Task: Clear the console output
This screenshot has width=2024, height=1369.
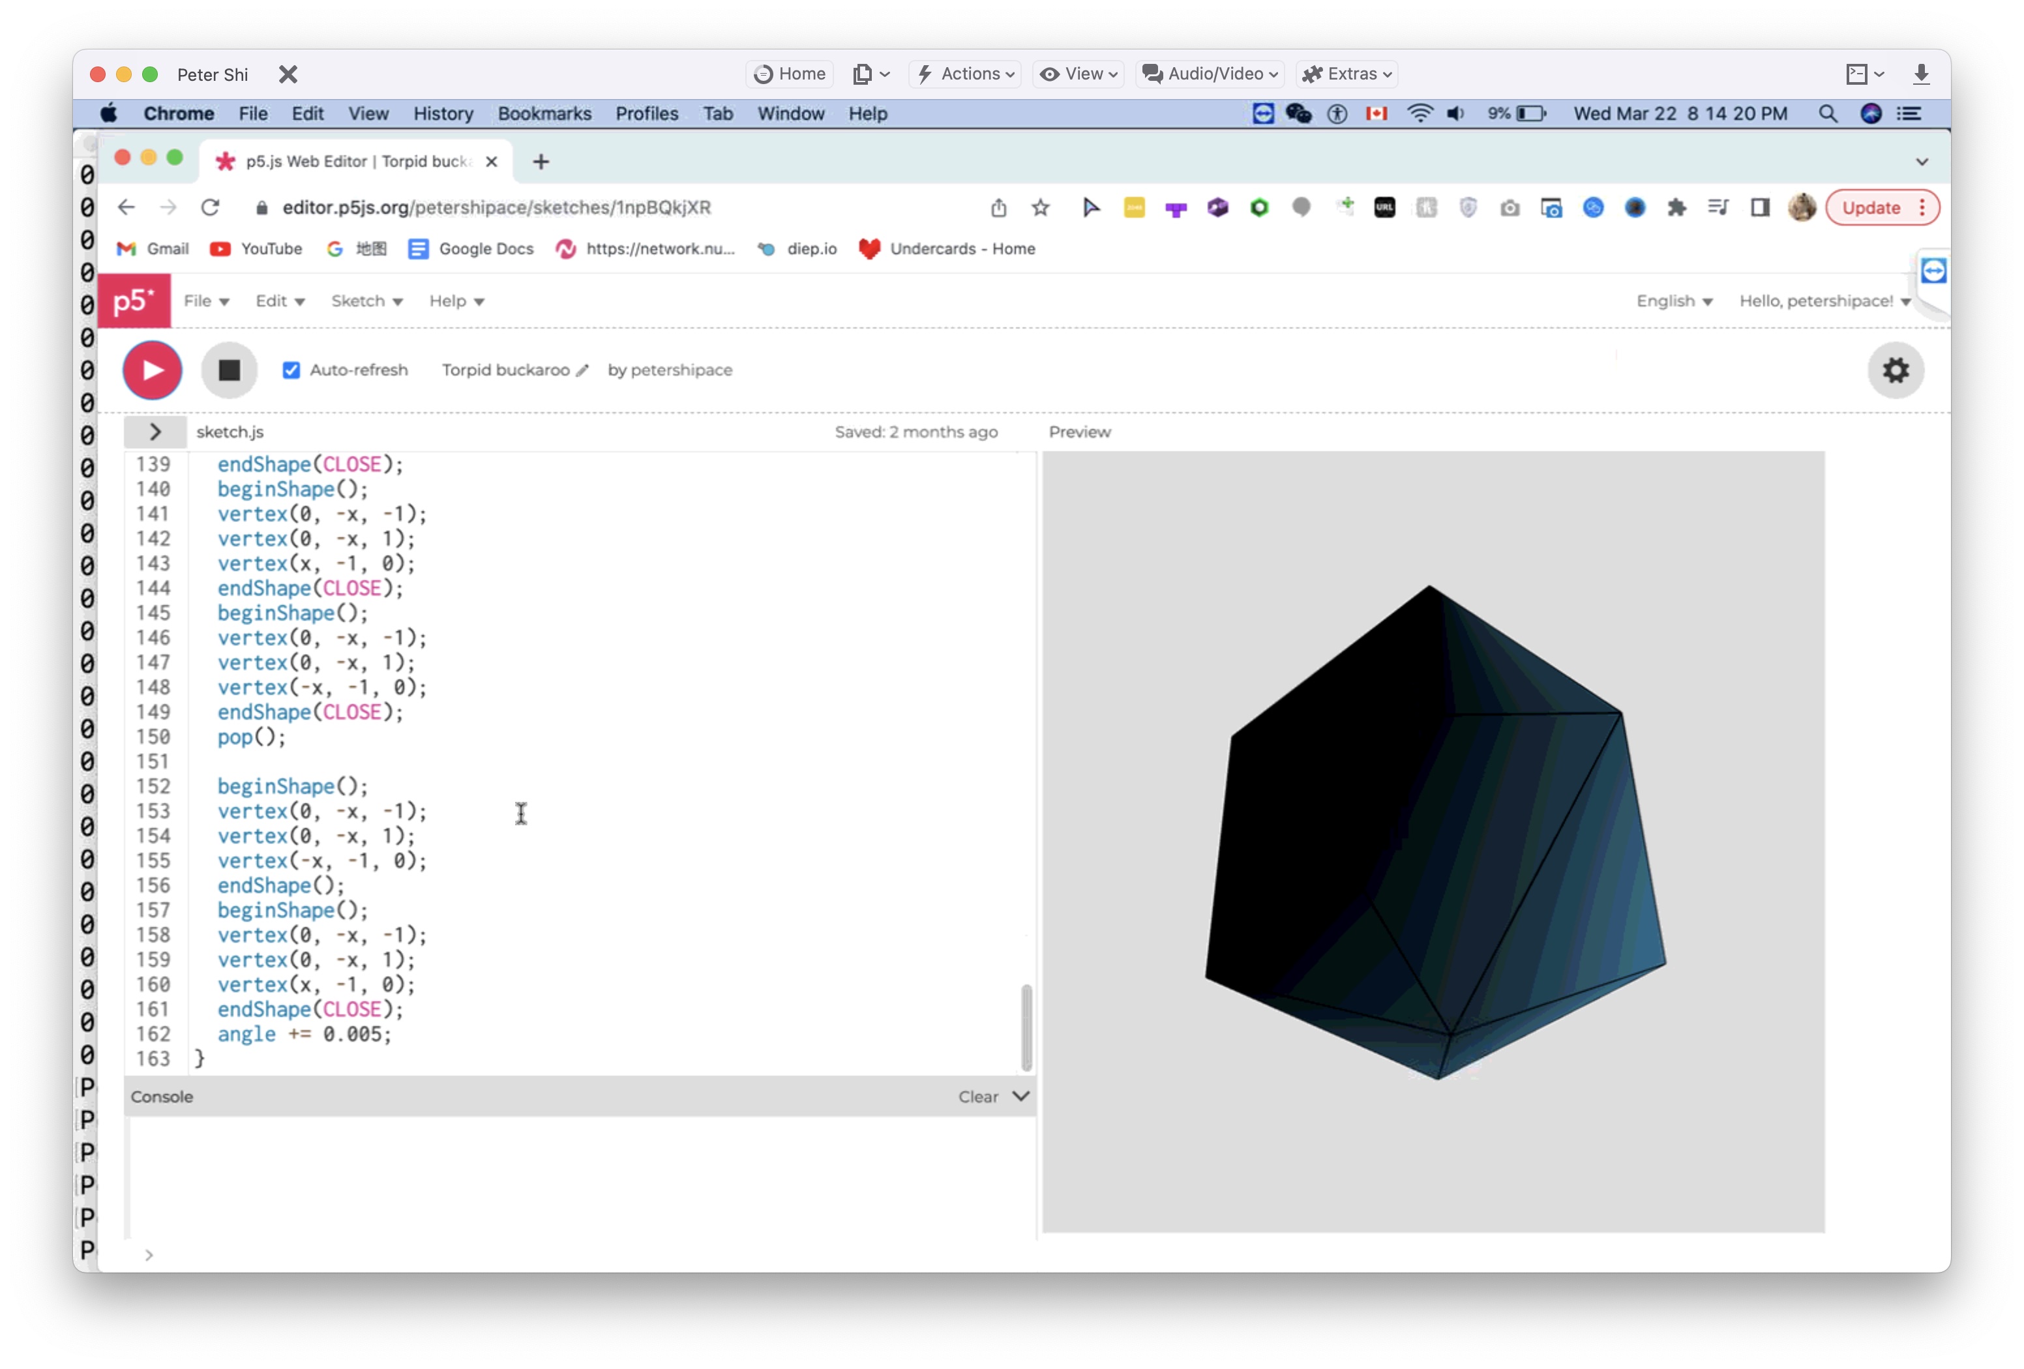Action: pyautogui.click(x=978, y=1097)
